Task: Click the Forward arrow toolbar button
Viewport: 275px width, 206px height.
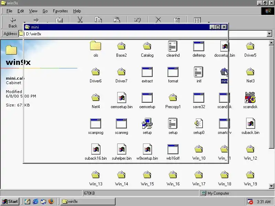Action: 36,20
